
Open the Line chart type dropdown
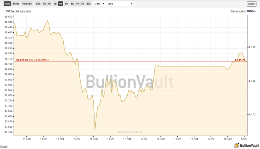[x=120, y=4]
